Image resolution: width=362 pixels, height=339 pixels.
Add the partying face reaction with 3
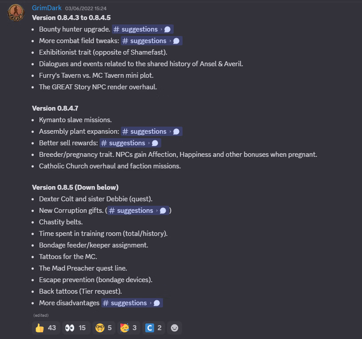pyautogui.click(x=128, y=328)
